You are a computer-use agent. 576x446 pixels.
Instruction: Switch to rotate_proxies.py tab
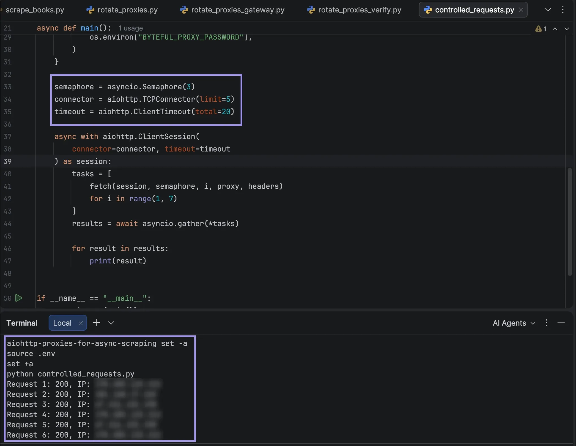(122, 10)
